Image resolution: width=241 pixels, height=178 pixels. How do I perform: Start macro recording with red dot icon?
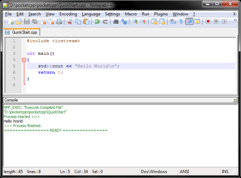(208, 21)
